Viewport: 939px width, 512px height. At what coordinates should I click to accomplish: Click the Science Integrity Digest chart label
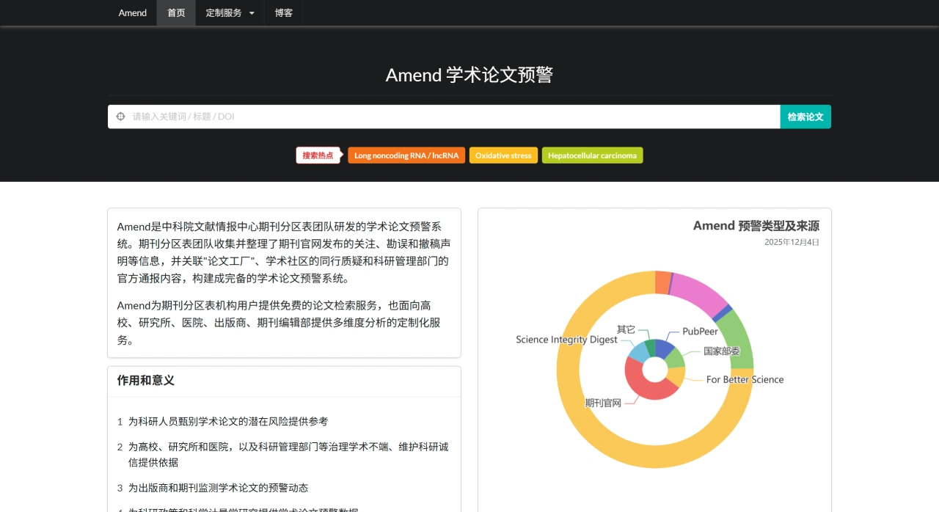tap(566, 340)
